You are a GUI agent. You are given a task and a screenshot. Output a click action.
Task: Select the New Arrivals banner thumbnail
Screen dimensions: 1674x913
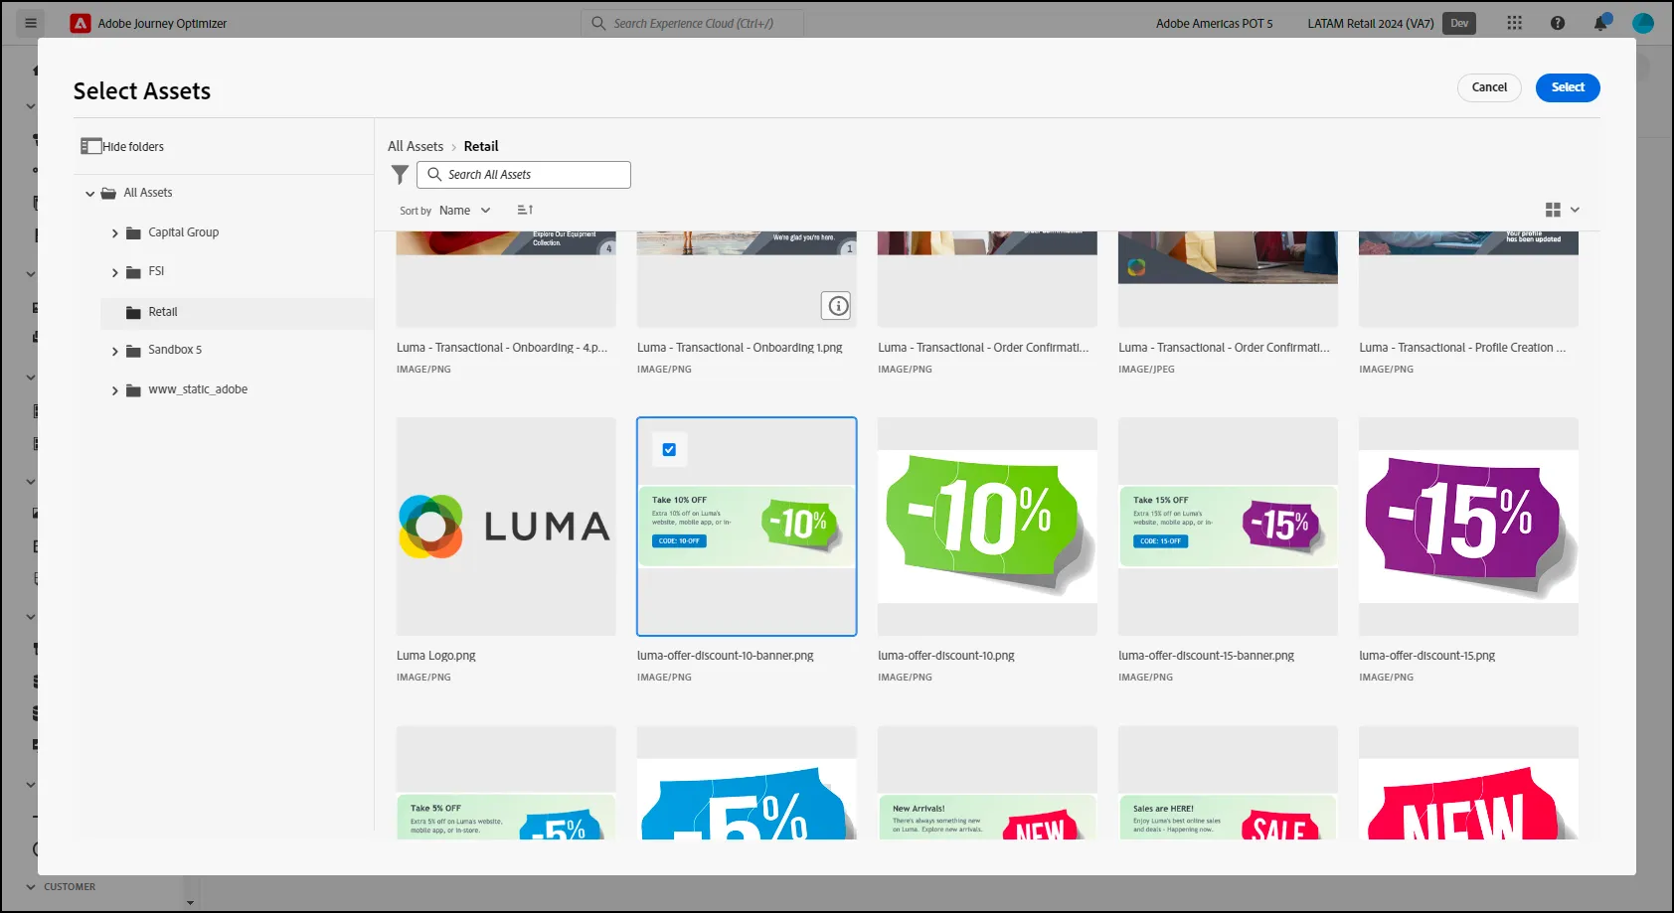click(x=987, y=783)
